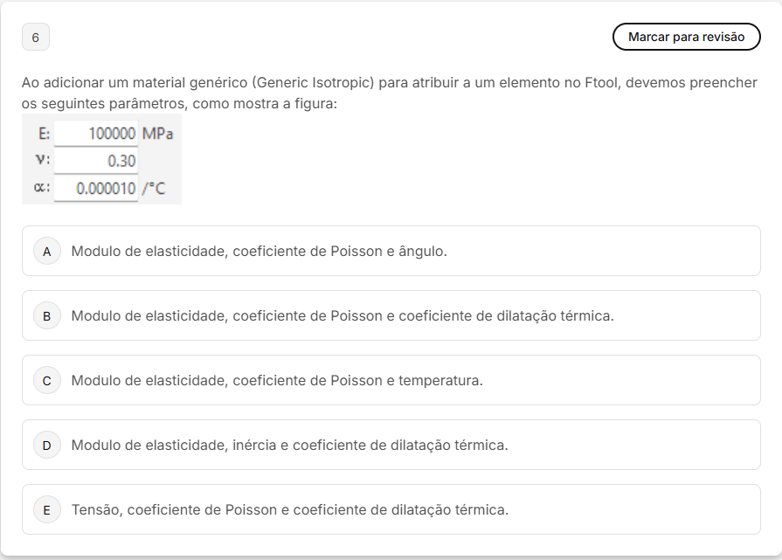The height and width of the screenshot is (560, 782).
Task: Select the circle for option C
Action: [47, 381]
